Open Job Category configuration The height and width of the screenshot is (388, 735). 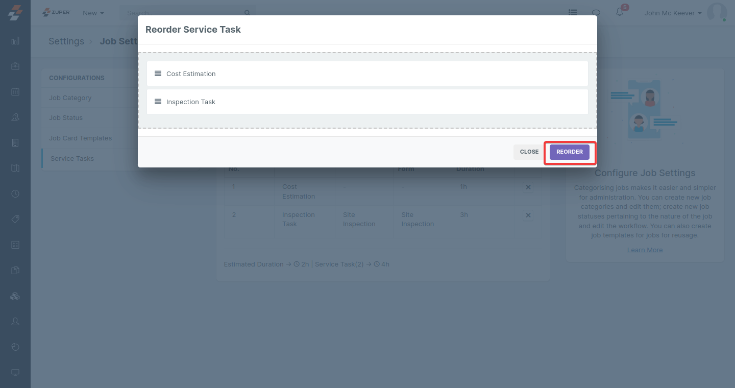coord(70,98)
